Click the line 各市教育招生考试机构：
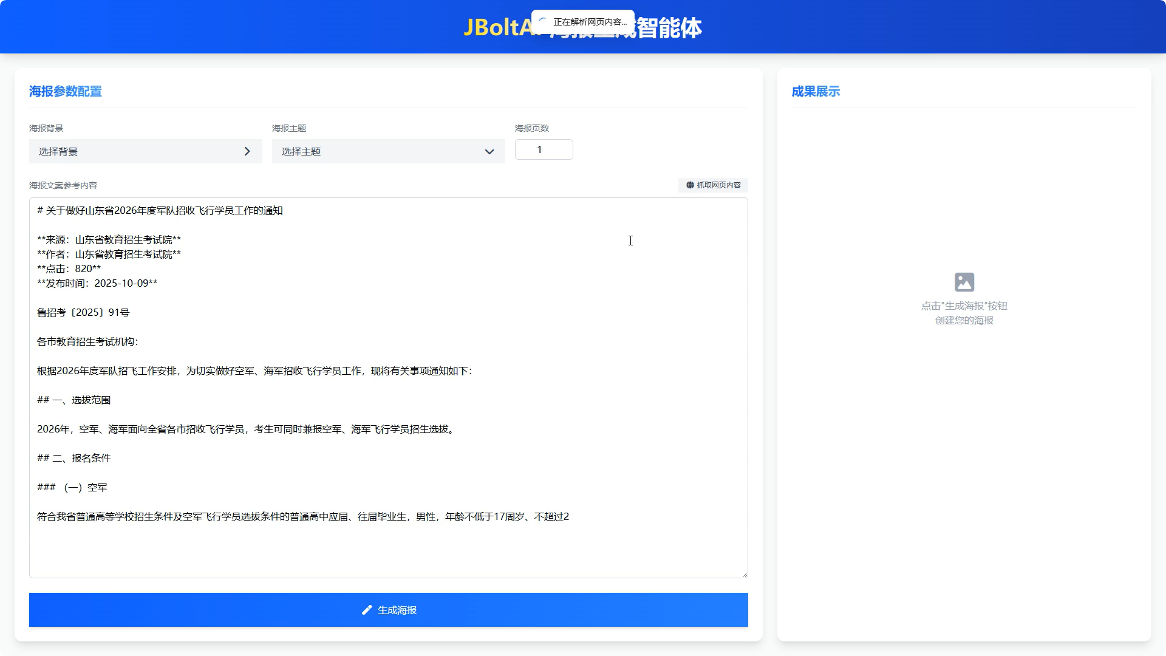This screenshot has height=656, width=1166. (87, 341)
